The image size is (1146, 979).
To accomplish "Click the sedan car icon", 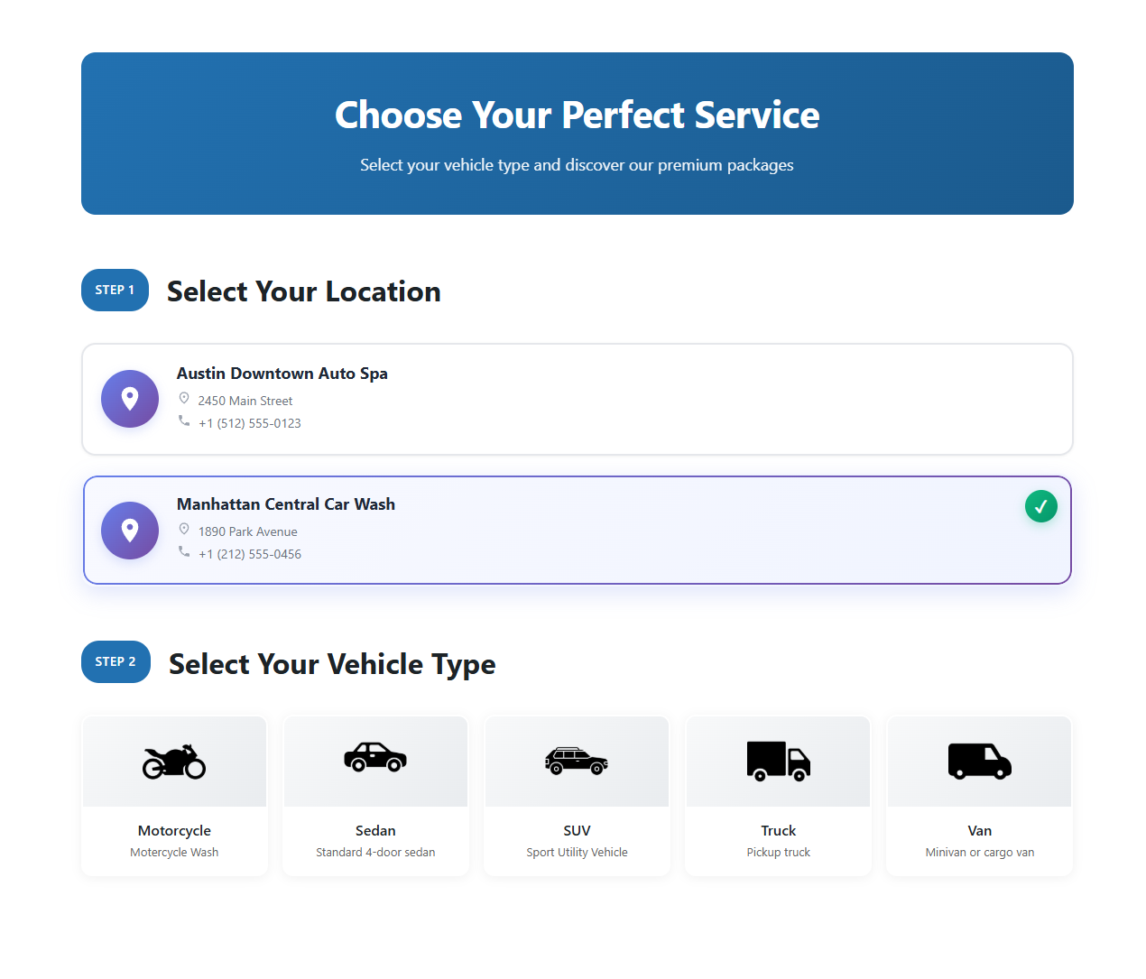I will click(x=375, y=758).
